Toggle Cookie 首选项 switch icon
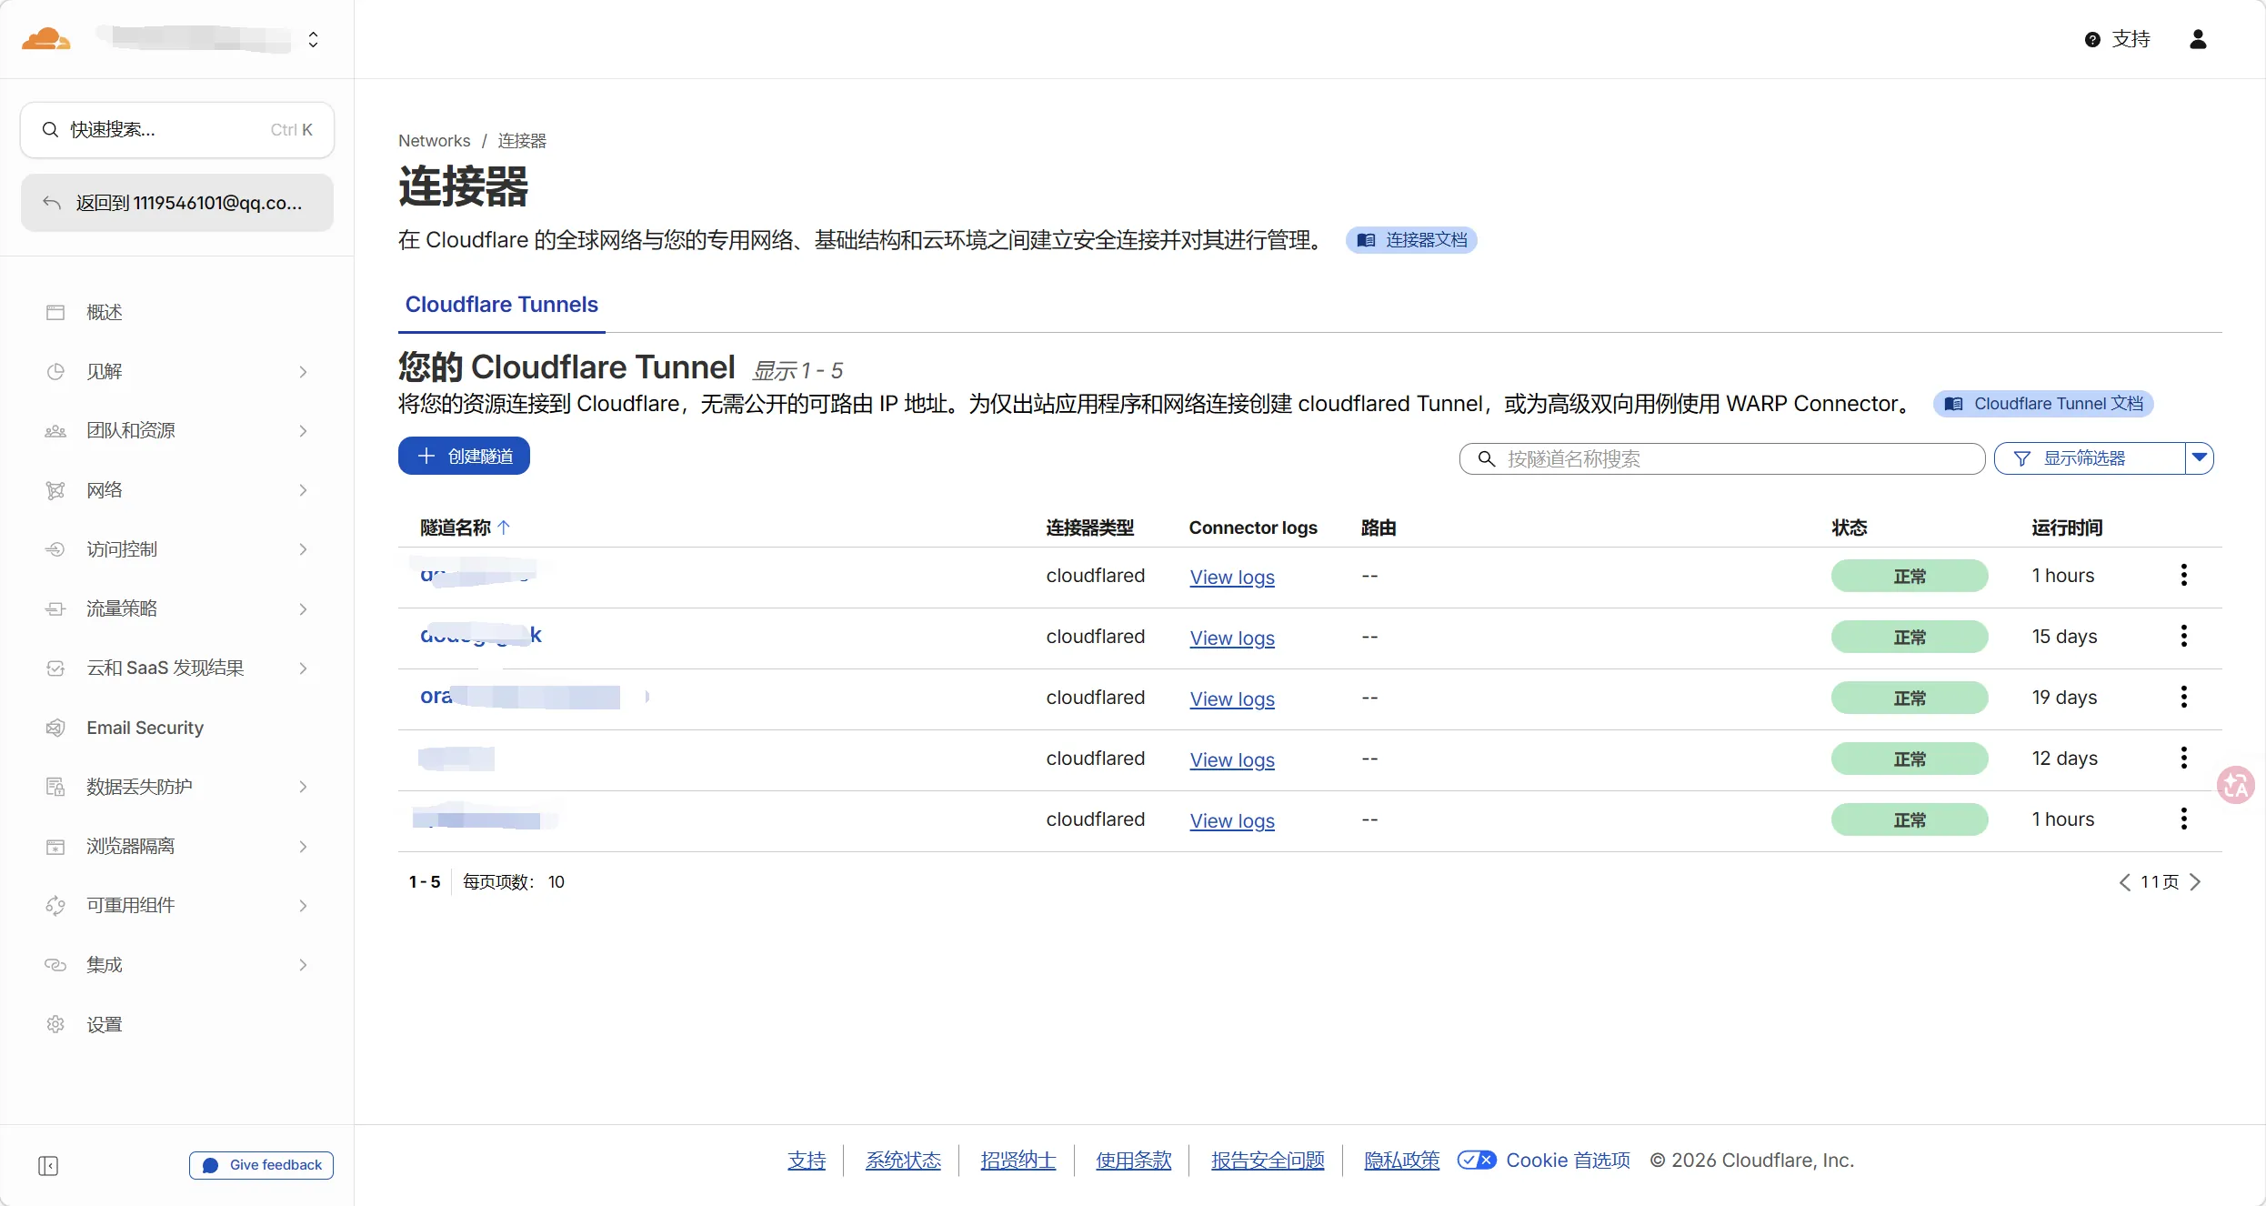The image size is (2266, 1206). pyautogui.click(x=1476, y=1160)
